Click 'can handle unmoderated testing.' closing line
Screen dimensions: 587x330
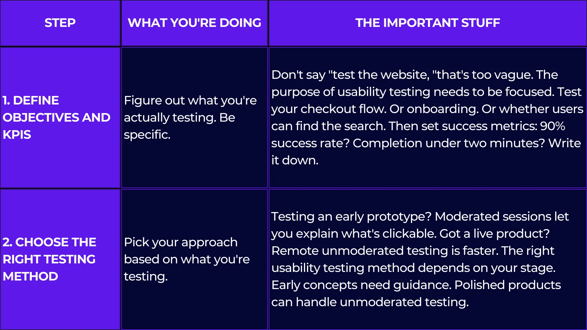(370, 302)
